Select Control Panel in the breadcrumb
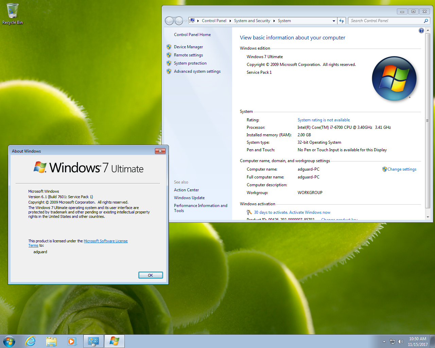 (x=214, y=21)
